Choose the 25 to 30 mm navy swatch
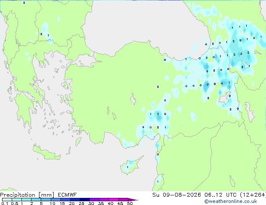 point(84,200)
